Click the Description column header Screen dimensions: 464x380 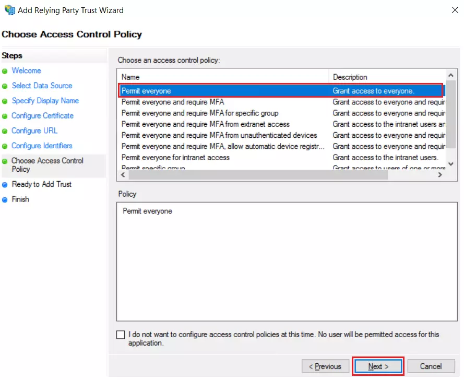350,77
